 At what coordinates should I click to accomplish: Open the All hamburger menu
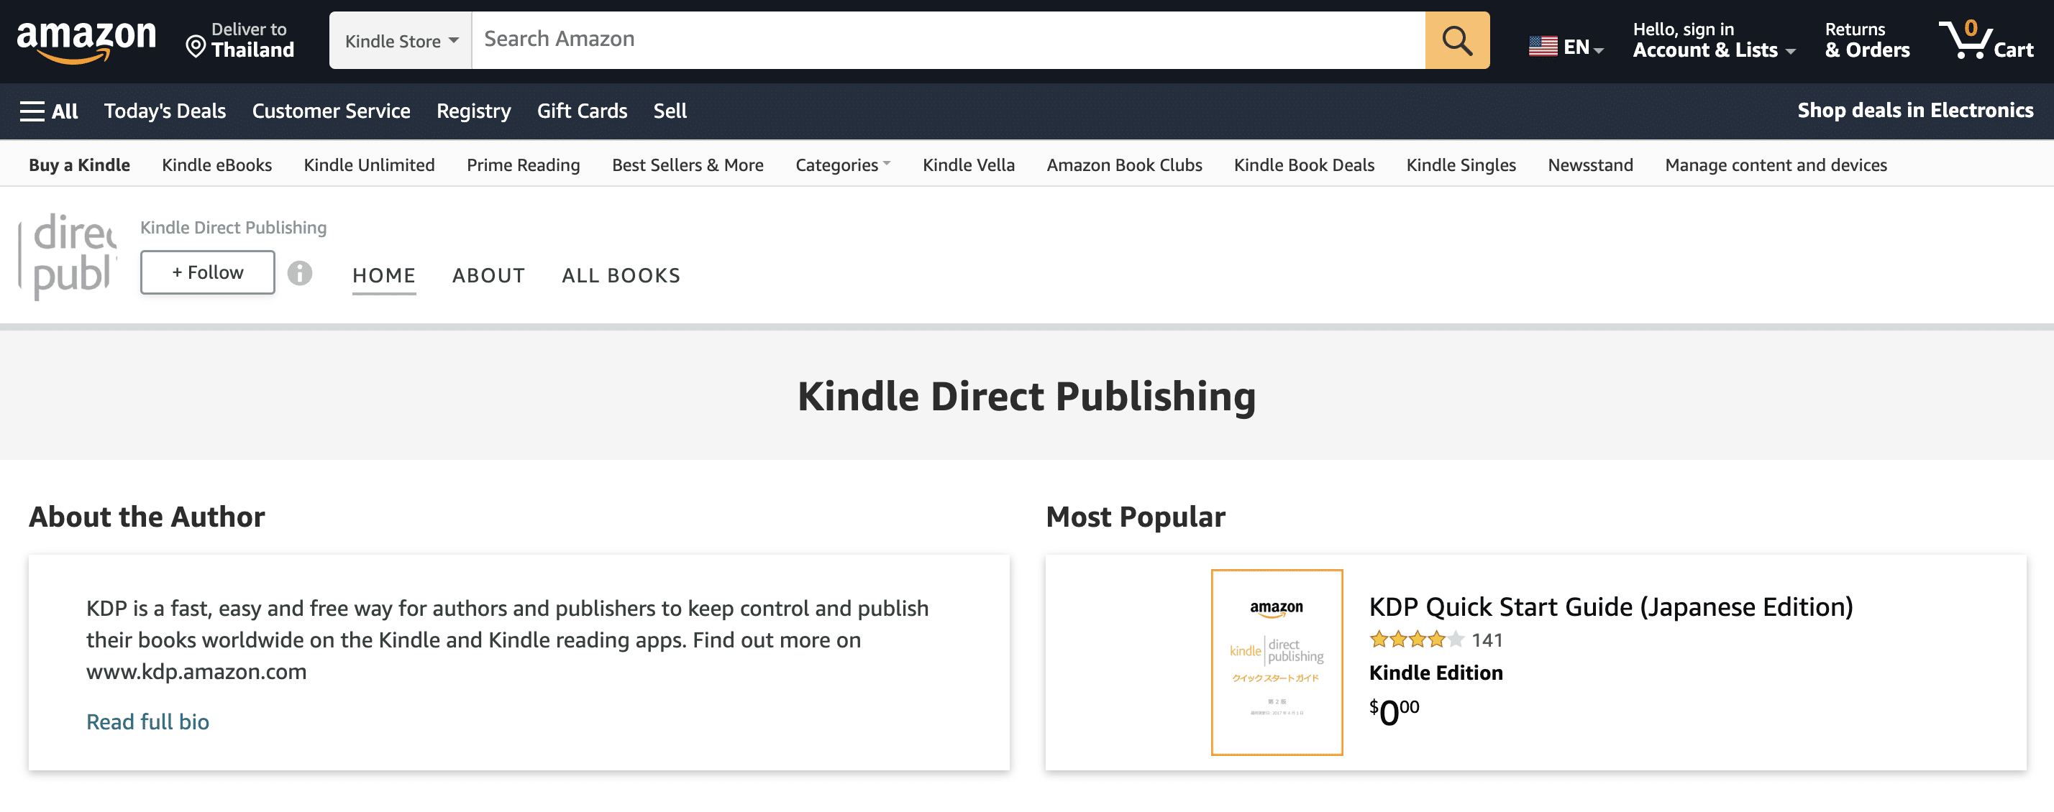(x=49, y=111)
